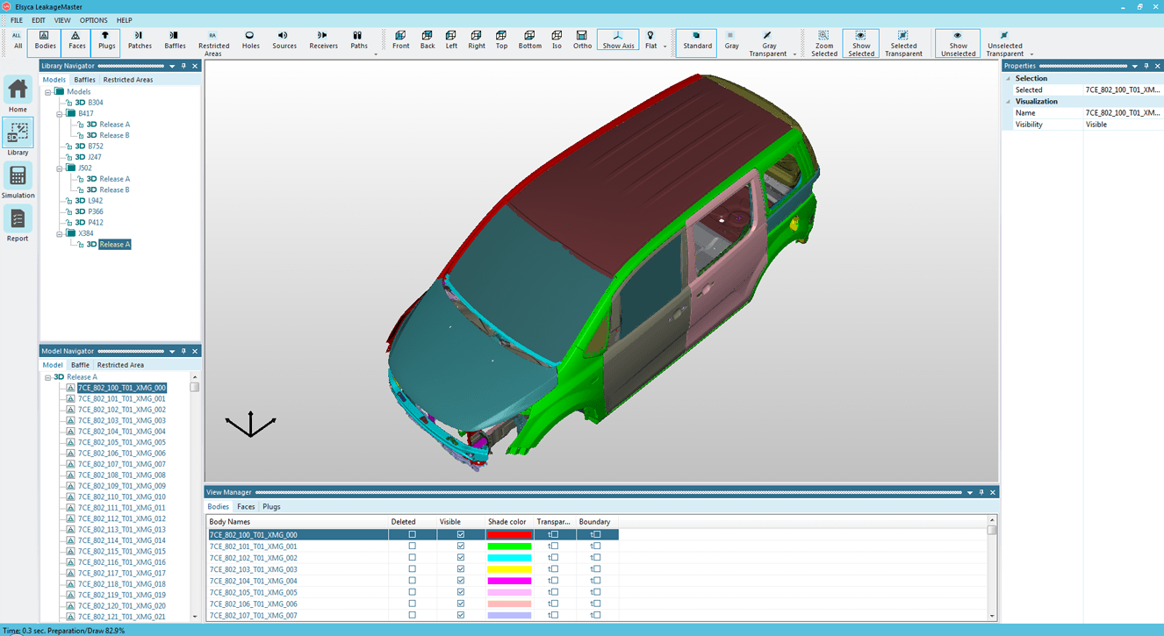Select the P366 model in library tree

click(x=95, y=211)
